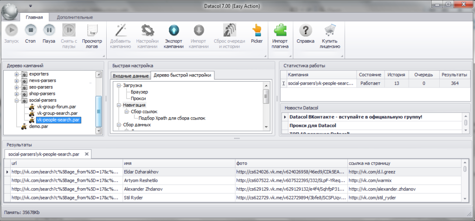Expand the exporters tree node

pyautogui.click(x=17, y=74)
